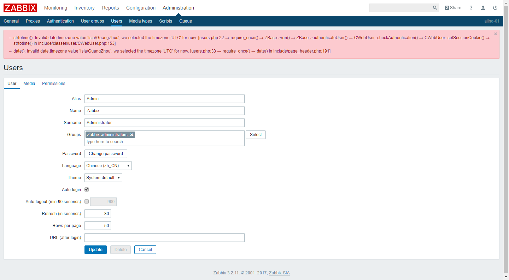Switch to the Permissions tab

(x=54, y=84)
